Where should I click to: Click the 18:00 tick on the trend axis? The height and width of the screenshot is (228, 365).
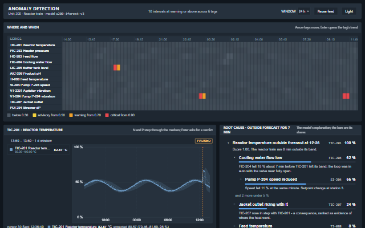pos(106,220)
